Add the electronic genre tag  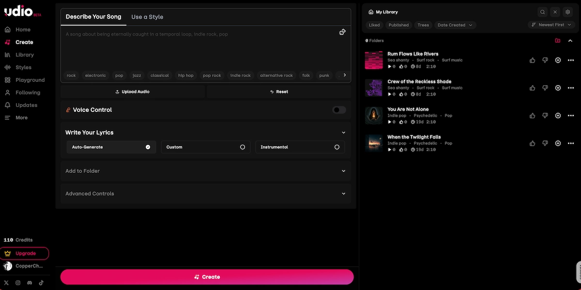pyautogui.click(x=95, y=76)
